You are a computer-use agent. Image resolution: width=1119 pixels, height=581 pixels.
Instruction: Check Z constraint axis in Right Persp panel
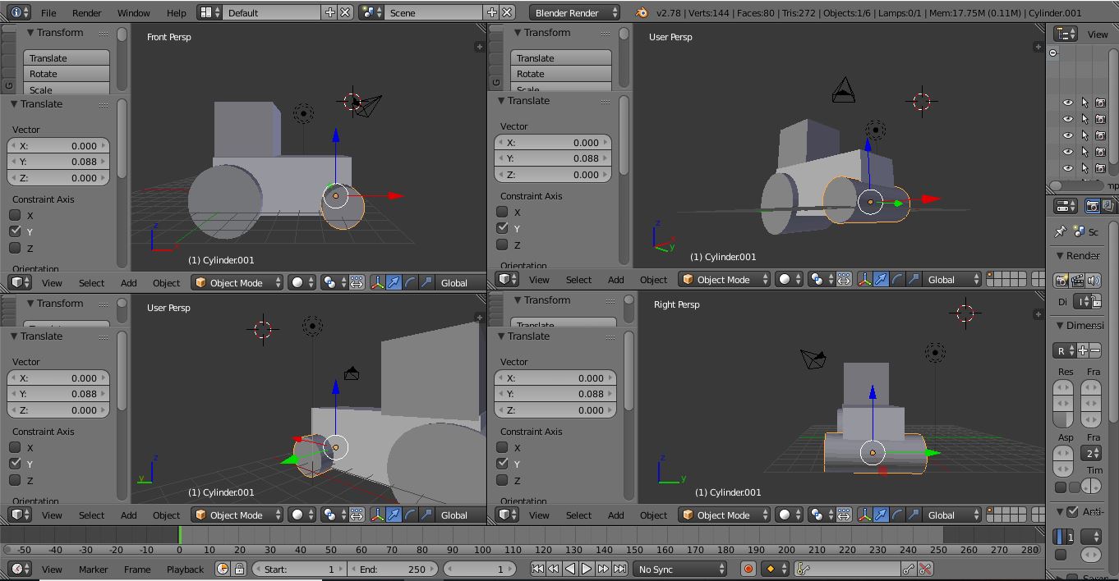click(502, 480)
